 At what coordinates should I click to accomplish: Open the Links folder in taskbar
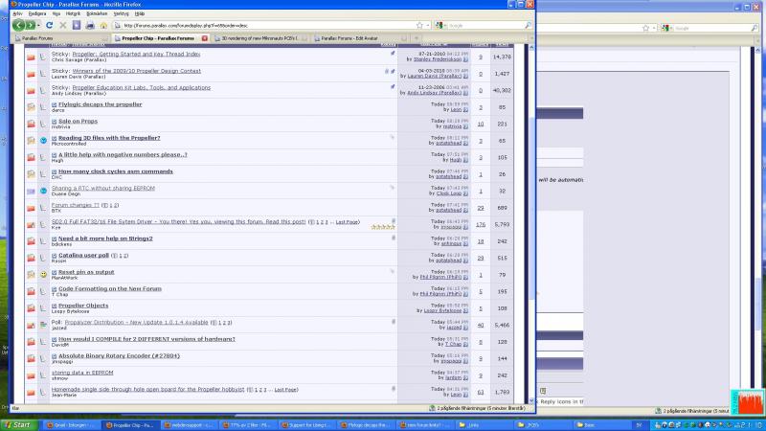(484, 425)
